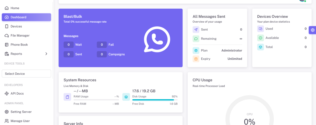Click the Sent paper-plane icon
The image size is (316, 125).
click(x=196, y=30)
